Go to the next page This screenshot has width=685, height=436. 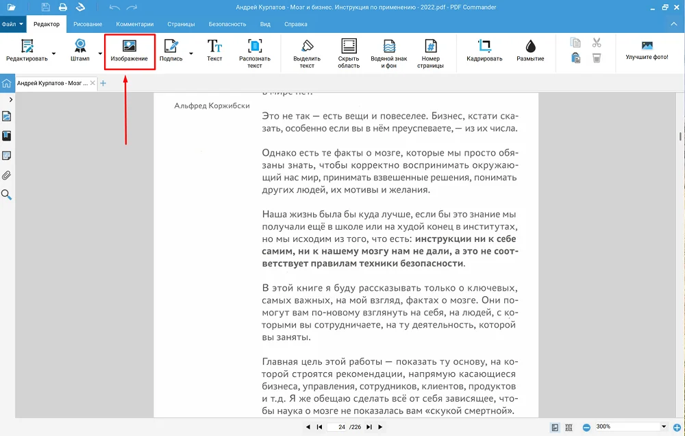pos(380,427)
